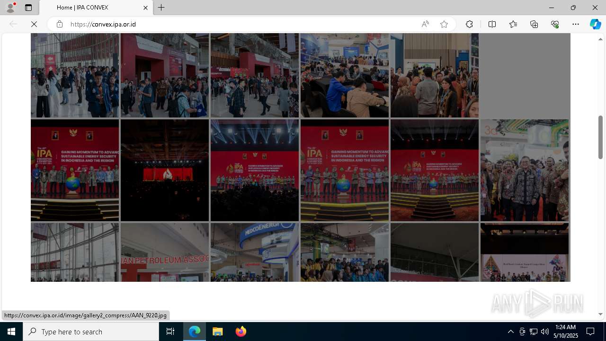This screenshot has width=606, height=341.
Task: Open thumbnail of people at red entrance wall
Action: tap(165, 75)
